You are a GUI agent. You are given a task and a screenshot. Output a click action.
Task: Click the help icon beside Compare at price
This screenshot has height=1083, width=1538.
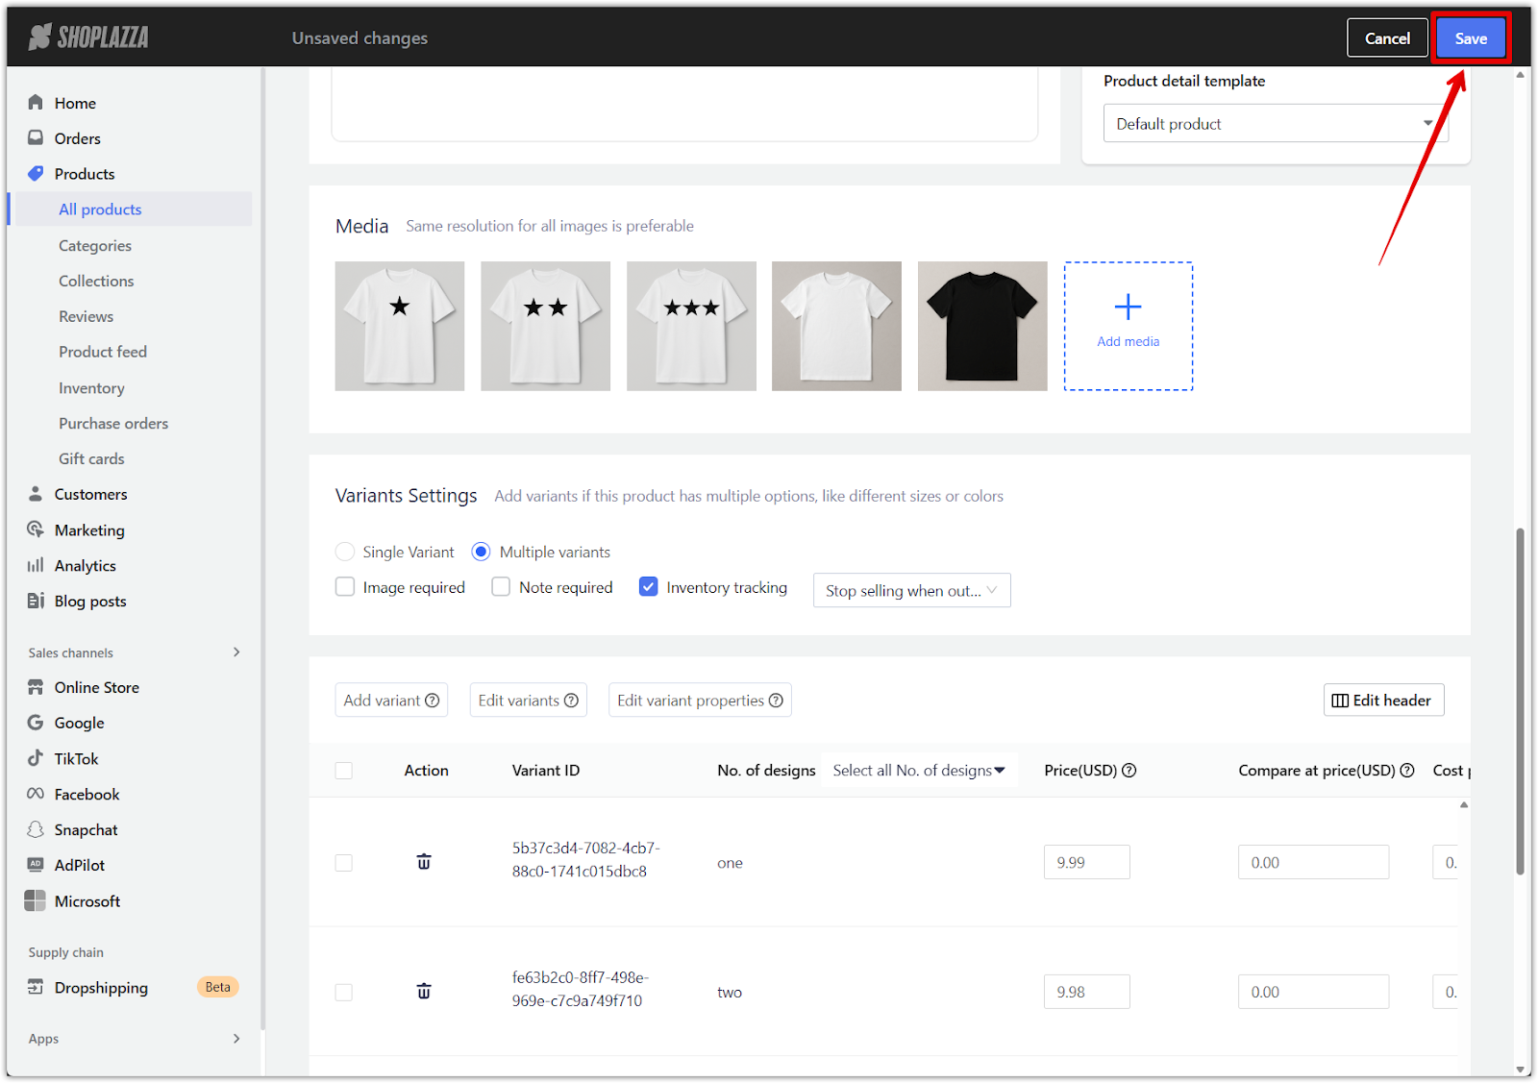pos(1407,771)
